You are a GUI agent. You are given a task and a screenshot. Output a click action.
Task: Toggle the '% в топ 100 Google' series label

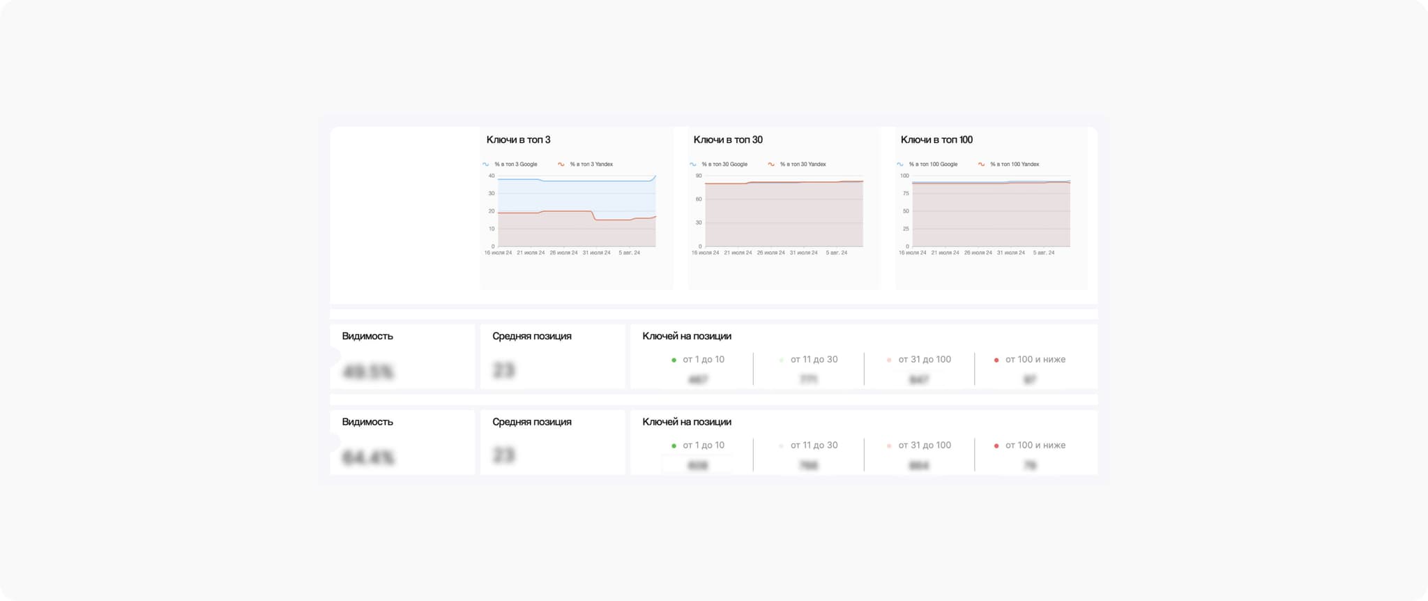click(933, 165)
